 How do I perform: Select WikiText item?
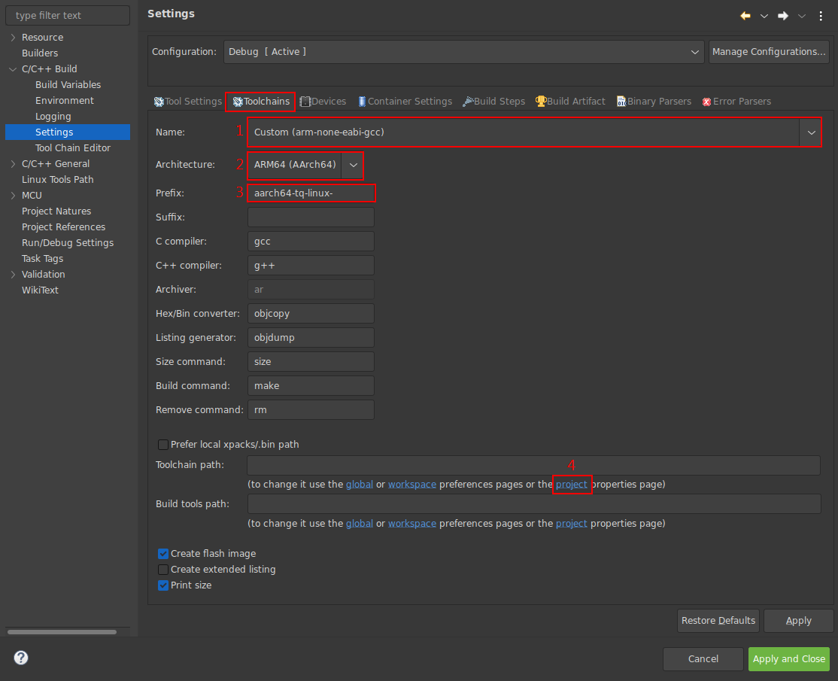[x=40, y=290]
